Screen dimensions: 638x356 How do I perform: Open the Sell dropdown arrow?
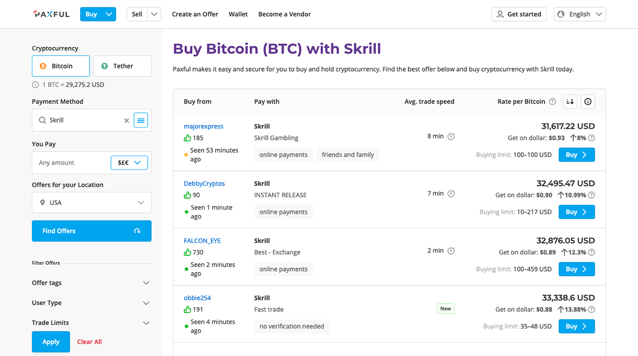point(154,14)
